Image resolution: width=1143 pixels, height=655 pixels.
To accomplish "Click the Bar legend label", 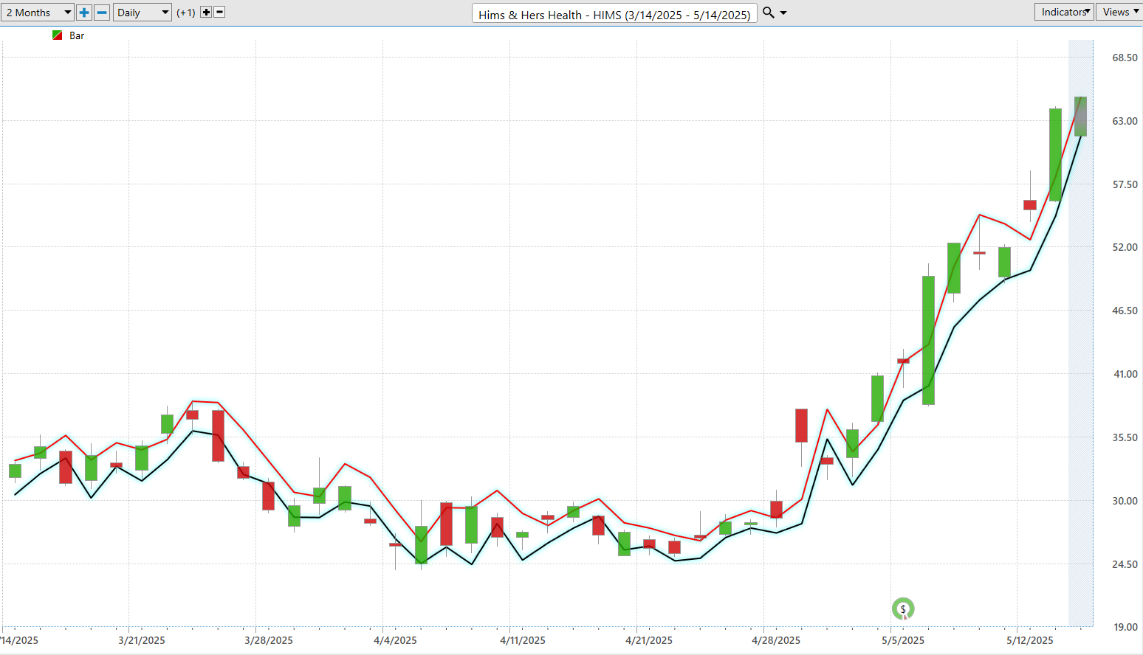I will click(77, 35).
